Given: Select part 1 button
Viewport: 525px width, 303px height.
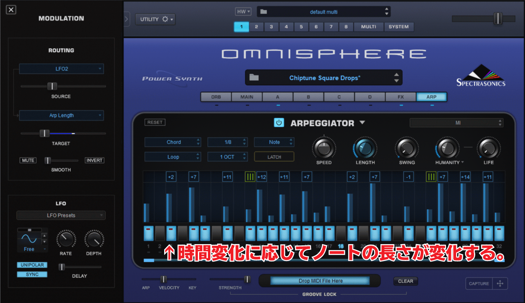Looking at the screenshot, I should point(242,27).
